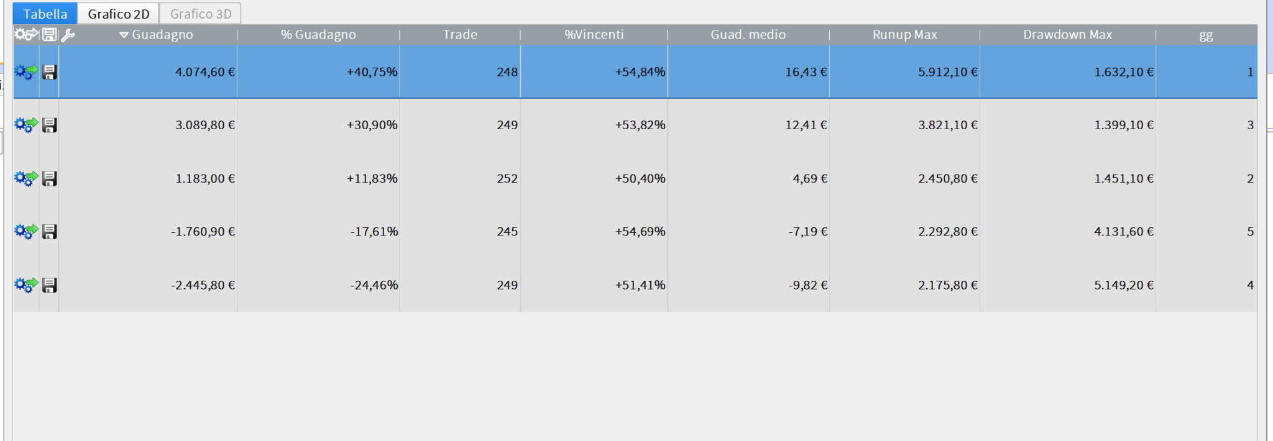
Task: Toggle the Guadagno sort arrow
Action: tap(124, 35)
